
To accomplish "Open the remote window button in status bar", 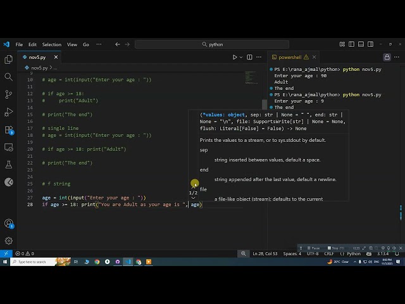I will click(6, 253).
